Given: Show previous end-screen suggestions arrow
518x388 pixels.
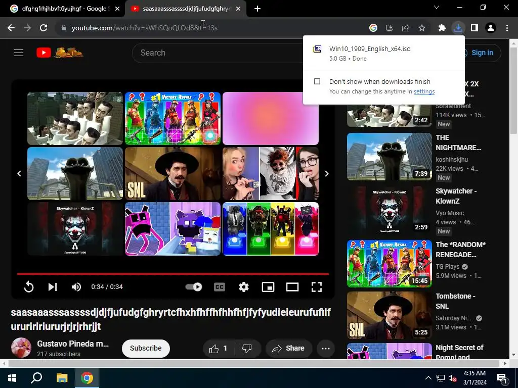Looking at the screenshot, I should point(19,174).
